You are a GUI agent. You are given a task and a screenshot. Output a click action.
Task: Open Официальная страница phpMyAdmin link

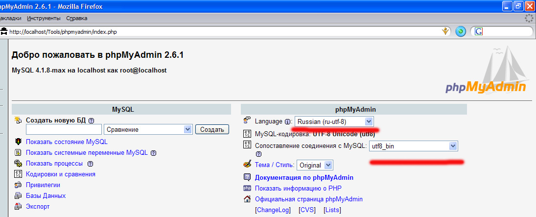tap(309, 199)
